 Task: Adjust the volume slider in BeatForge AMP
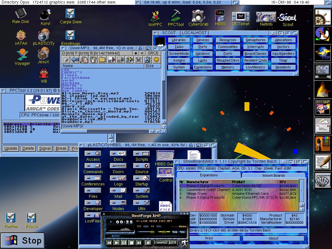pyautogui.click(x=146, y=232)
